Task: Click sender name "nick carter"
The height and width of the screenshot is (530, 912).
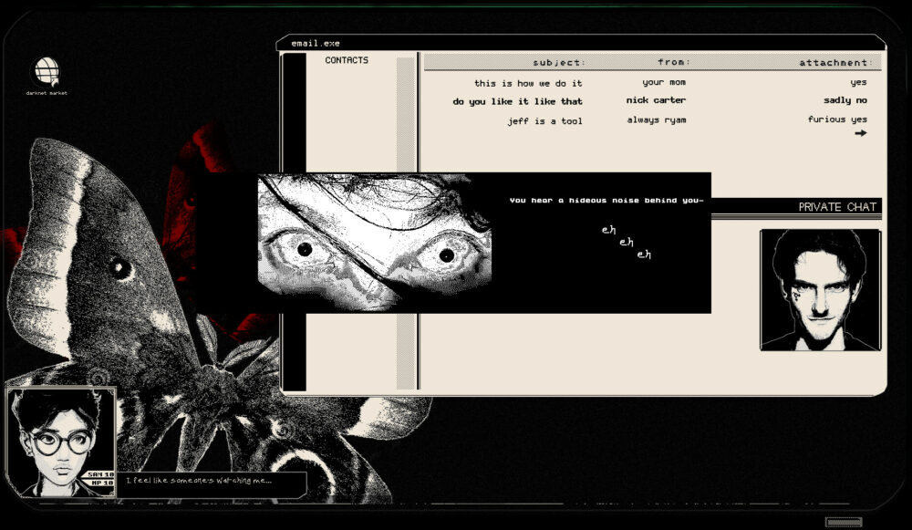Action: click(656, 100)
